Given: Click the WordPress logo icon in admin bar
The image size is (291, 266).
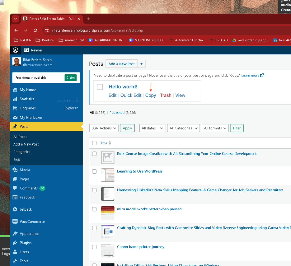Looking at the screenshot, I should pos(16,50).
